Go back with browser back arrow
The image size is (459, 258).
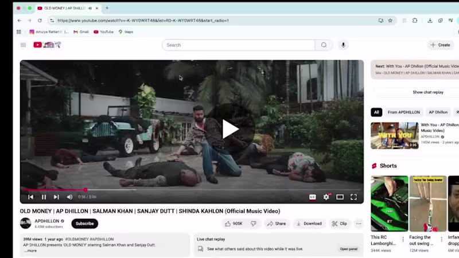[20, 21]
